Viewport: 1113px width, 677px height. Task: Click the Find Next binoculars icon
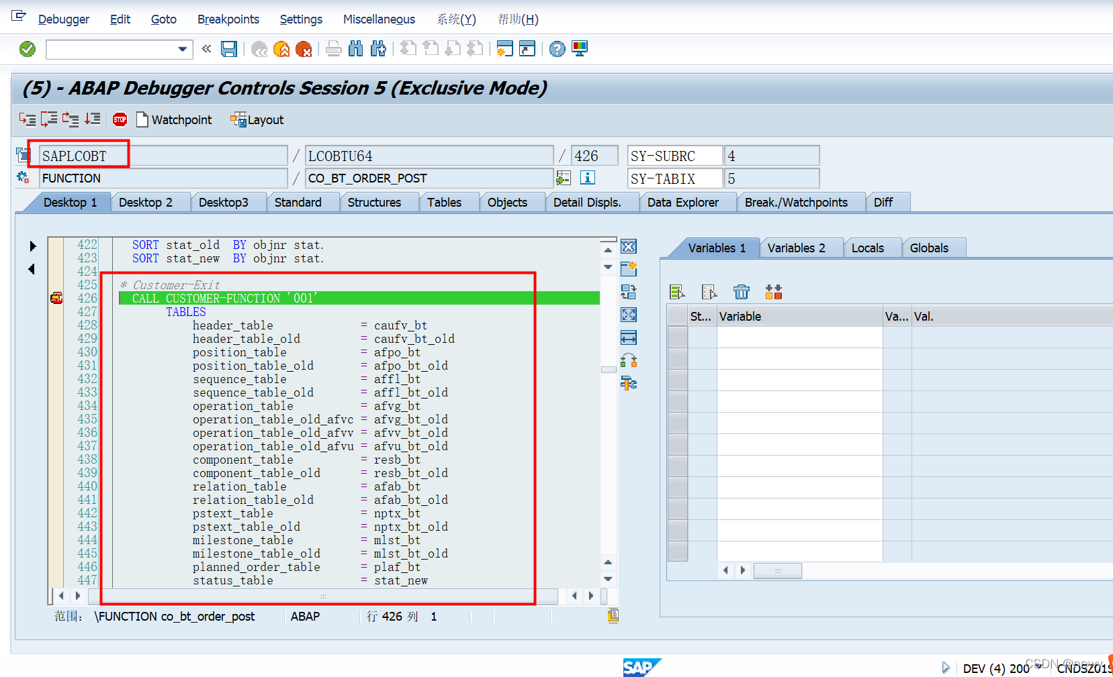(x=378, y=49)
